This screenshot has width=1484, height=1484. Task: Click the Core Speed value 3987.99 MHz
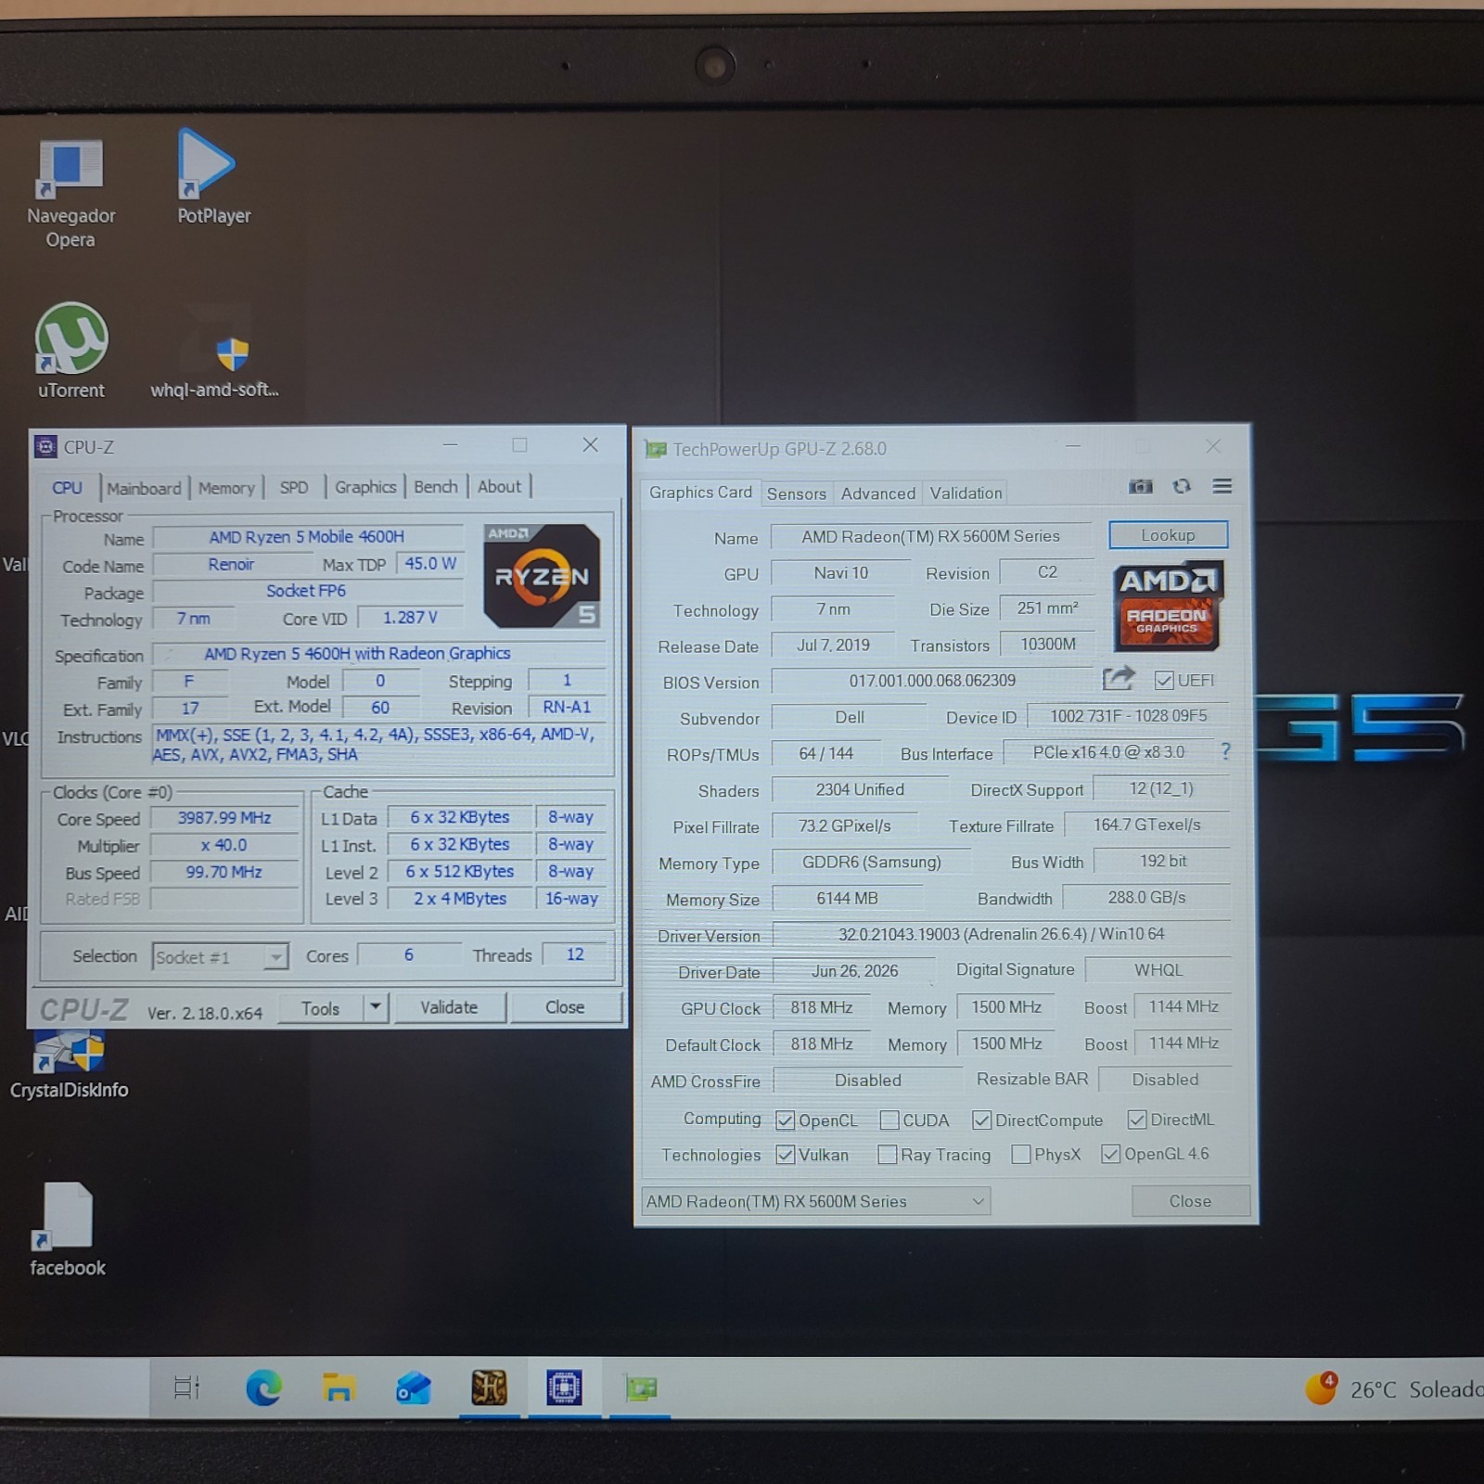coord(224,818)
